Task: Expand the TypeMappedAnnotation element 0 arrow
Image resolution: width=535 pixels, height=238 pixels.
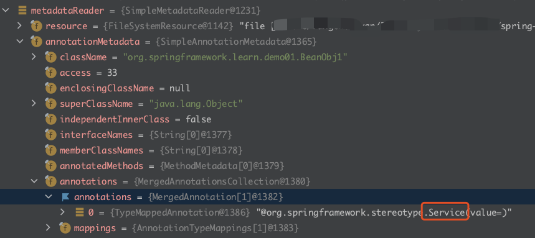Action: click(62, 212)
